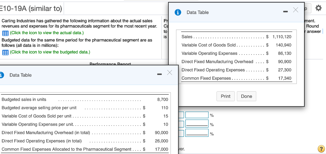The width and height of the screenshot is (326, 154).
Task: Click 'Common Fixed Expenses Allocated to the Pharmaceutical Segment' label
Action: [66, 150]
